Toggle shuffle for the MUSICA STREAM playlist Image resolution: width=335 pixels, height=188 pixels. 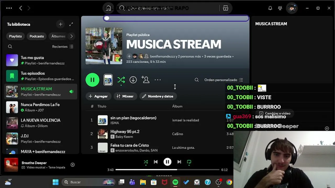pos(121,80)
